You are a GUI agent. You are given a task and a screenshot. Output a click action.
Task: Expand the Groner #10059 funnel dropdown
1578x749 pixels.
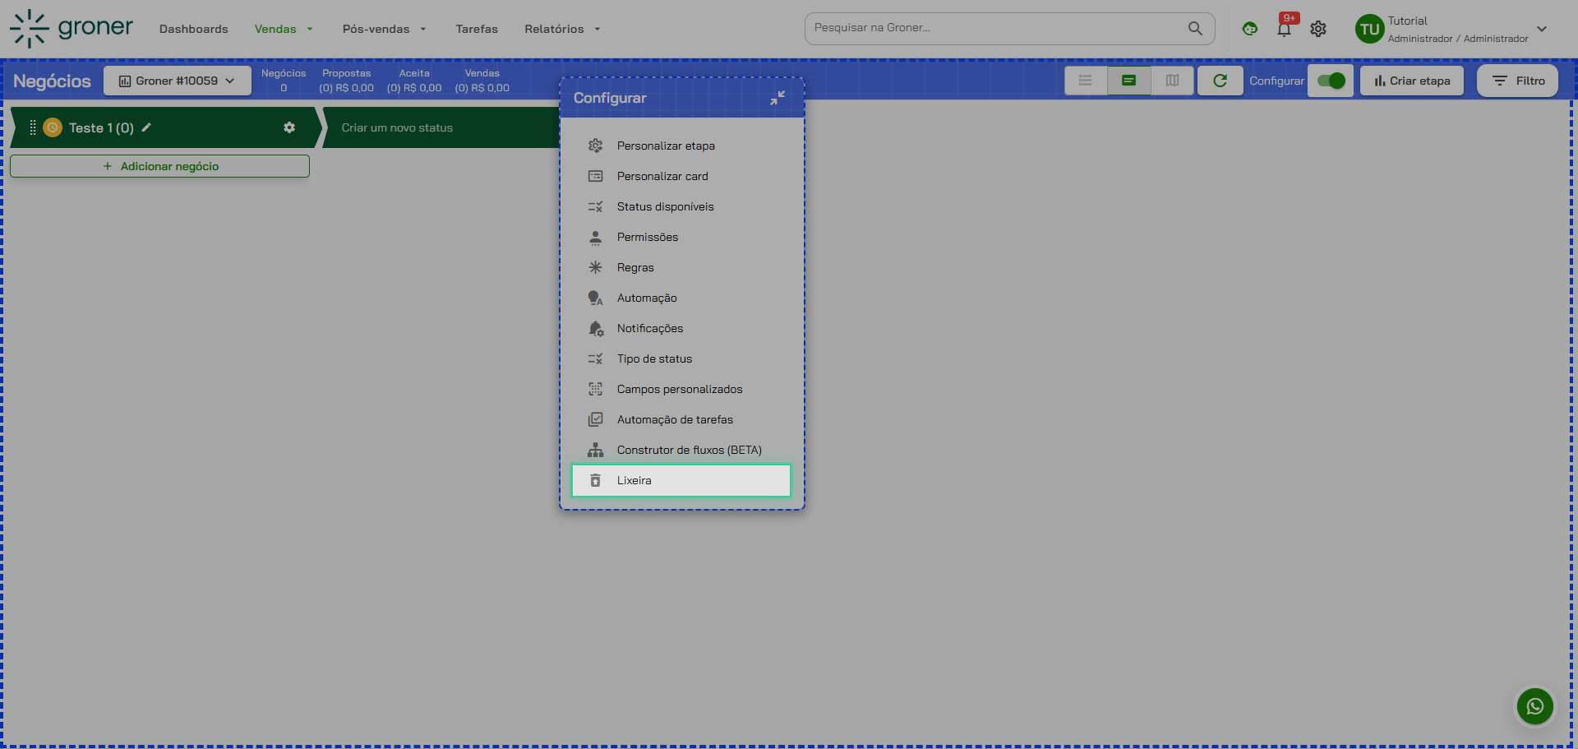(178, 81)
